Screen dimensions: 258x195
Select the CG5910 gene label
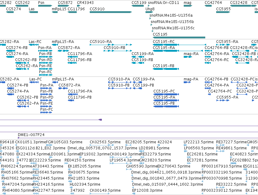click(97, 9)
